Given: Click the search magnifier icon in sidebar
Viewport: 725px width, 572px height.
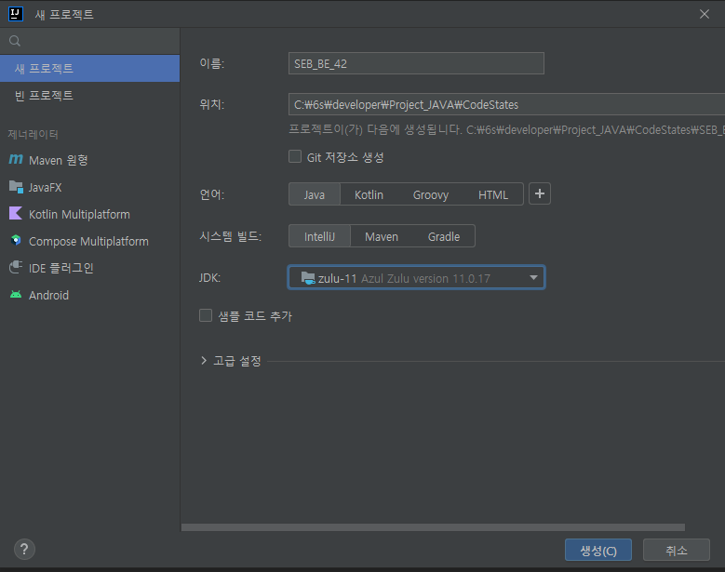Looking at the screenshot, I should point(15,41).
